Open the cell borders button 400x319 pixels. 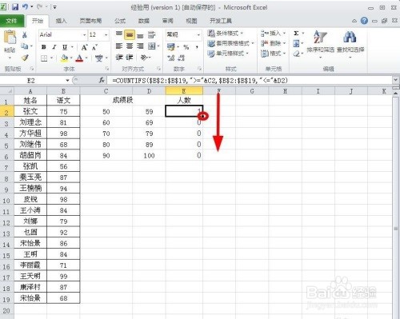click(44, 58)
